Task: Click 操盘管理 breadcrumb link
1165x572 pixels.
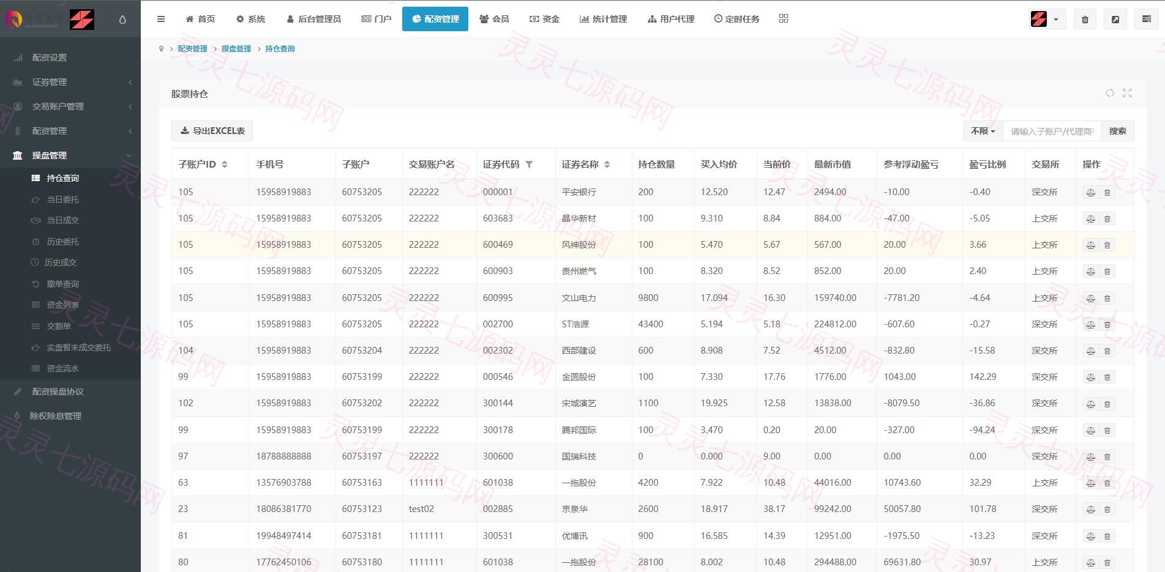Action: [x=236, y=49]
